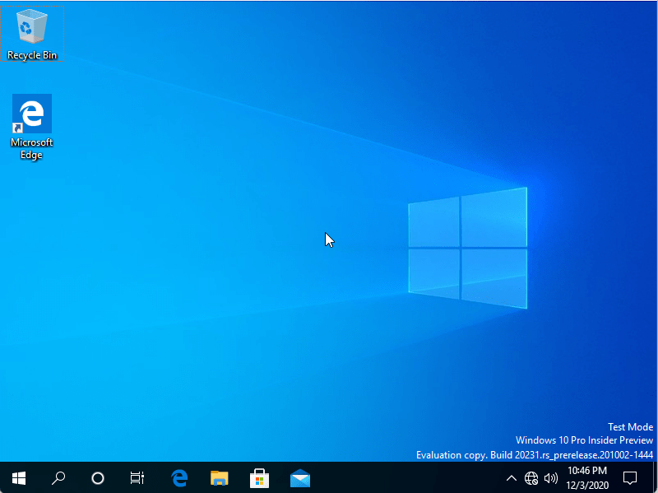
Task: Open the Mail app
Action: point(300,477)
